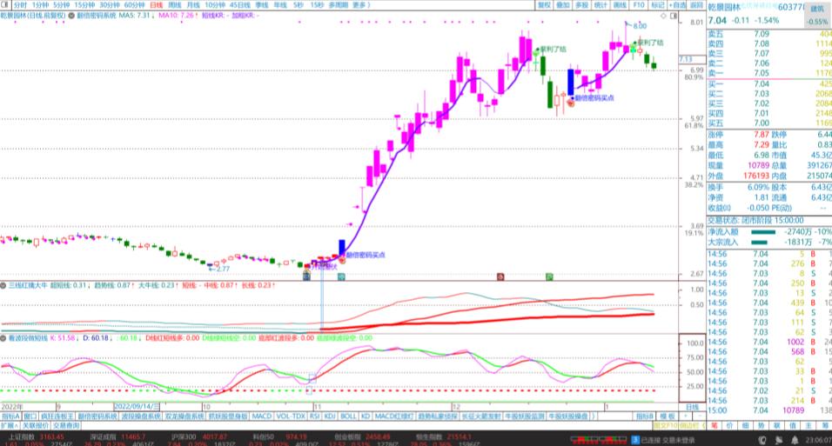The image size is (832, 446).
Task: Apply the 疯狂连板王 indicator template
Action: tap(57, 416)
